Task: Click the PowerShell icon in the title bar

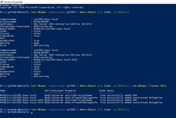Action: 2,2
